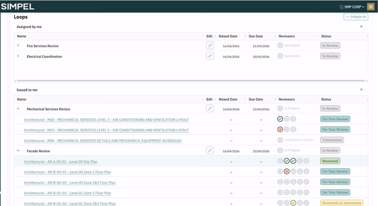Click Reviewed status for Site Plan
Image resolution: width=378 pixels, height=206 pixels.
330,161
